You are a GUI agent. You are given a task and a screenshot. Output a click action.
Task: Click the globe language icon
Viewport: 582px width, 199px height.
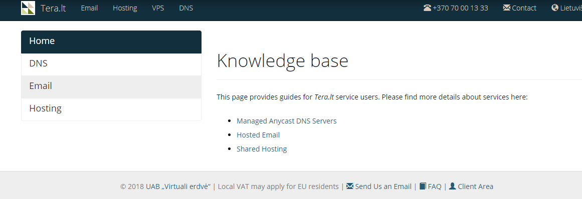click(x=555, y=8)
